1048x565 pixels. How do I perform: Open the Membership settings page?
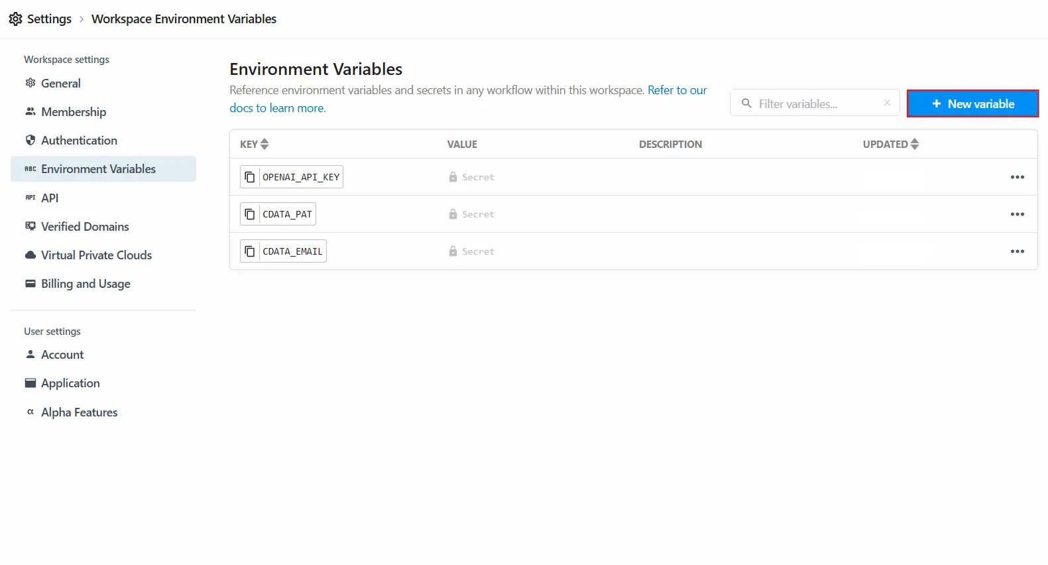tap(73, 112)
